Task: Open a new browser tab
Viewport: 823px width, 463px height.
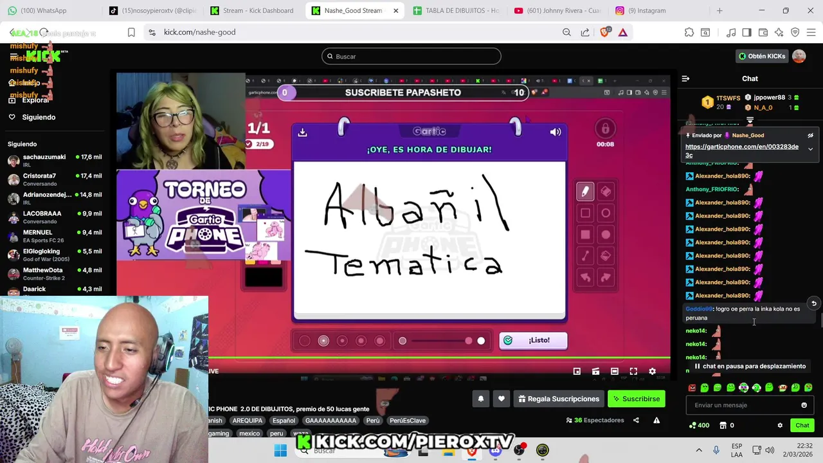Action: pos(719,10)
